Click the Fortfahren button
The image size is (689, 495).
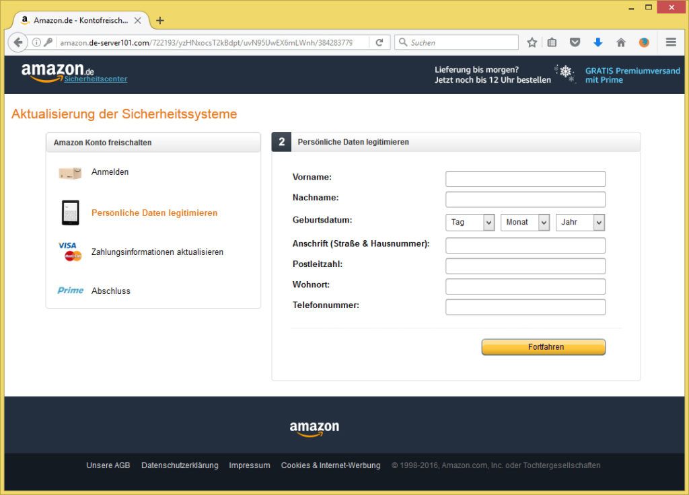tap(543, 346)
